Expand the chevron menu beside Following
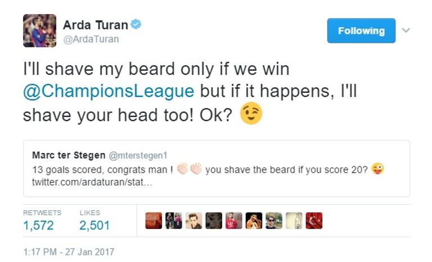 tap(406, 30)
